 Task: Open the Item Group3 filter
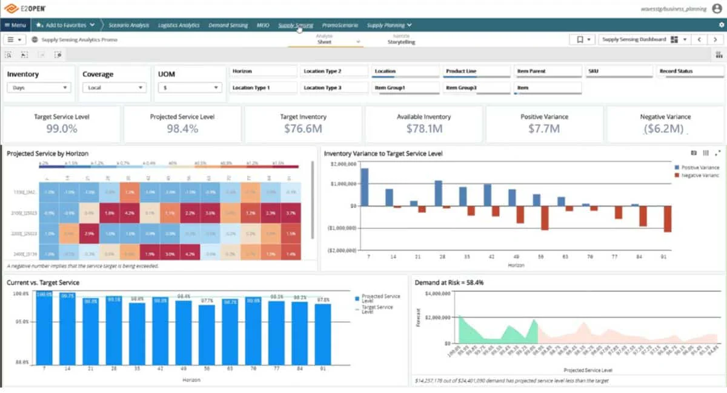pos(477,88)
